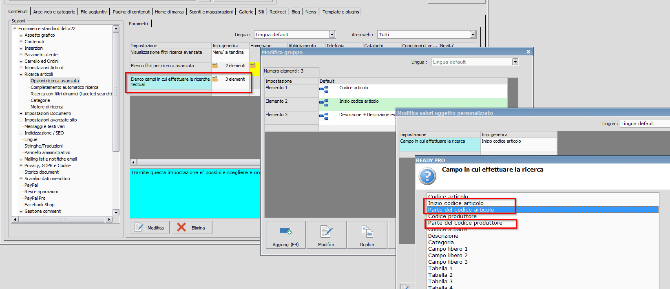
Task: Click the sections tree scroll-down arrow
Action: [116, 212]
